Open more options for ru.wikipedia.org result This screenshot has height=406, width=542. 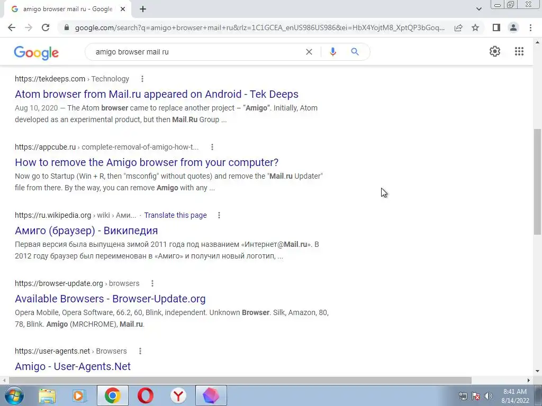pos(219,216)
